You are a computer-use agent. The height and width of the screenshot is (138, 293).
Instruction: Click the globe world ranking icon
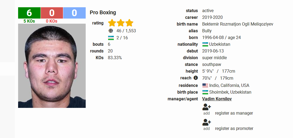point(111,31)
